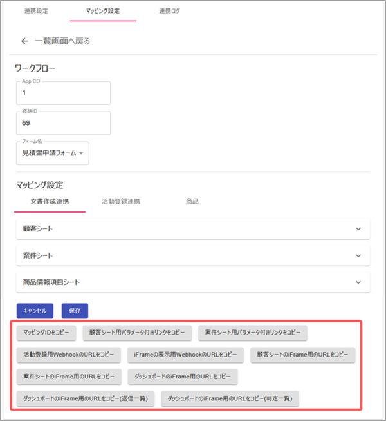Copy the dashboard iFrame URL (送信一覧)
This screenshot has height=421, width=386.
tap(85, 398)
